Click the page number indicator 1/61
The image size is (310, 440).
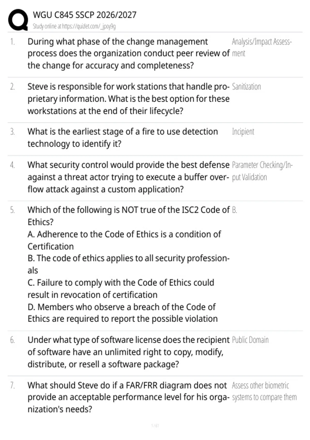pos(155,426)
